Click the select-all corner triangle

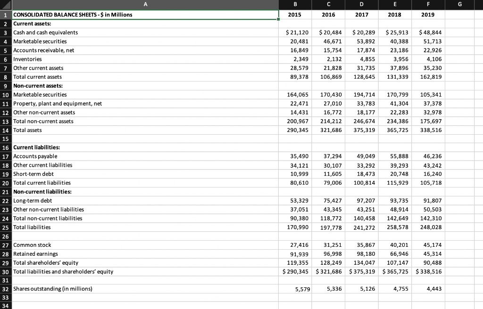(6, 5)
